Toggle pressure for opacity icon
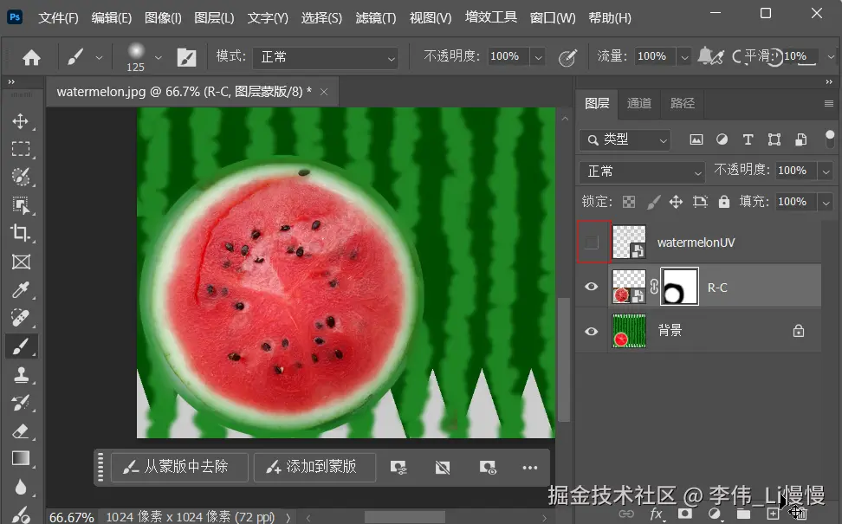Viewport: 842px width, 524px height. [567, 57]
